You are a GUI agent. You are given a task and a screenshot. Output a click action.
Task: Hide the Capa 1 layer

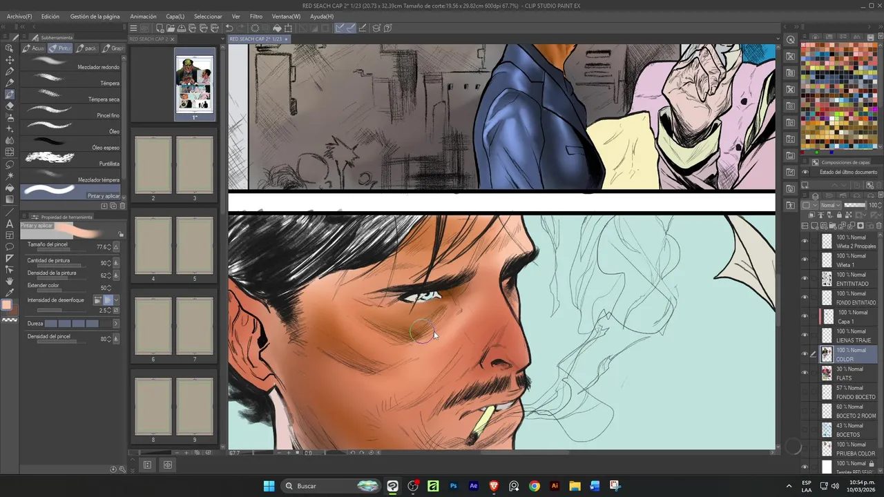tap(805, 316)
